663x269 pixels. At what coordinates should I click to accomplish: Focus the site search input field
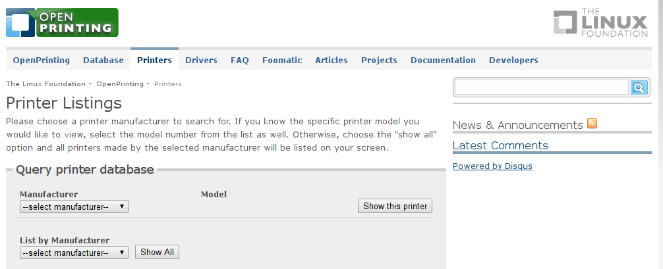(542, 87)
